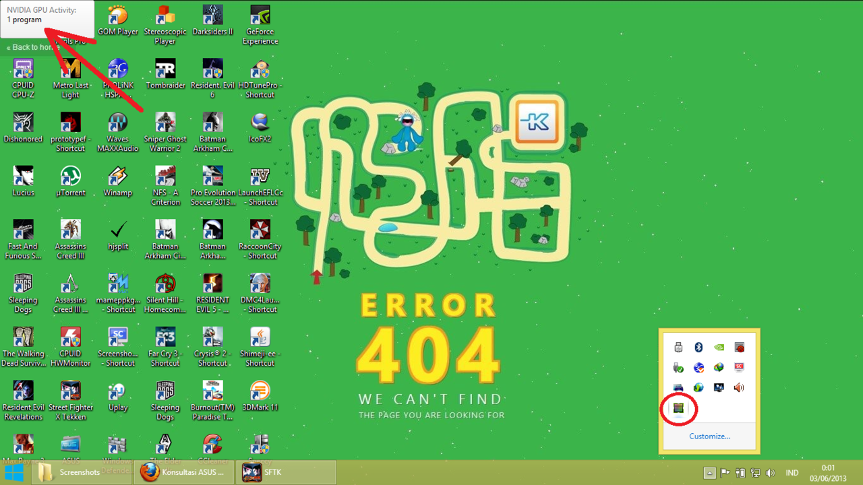
Task: Open Windows Start button
Action: 14,472
